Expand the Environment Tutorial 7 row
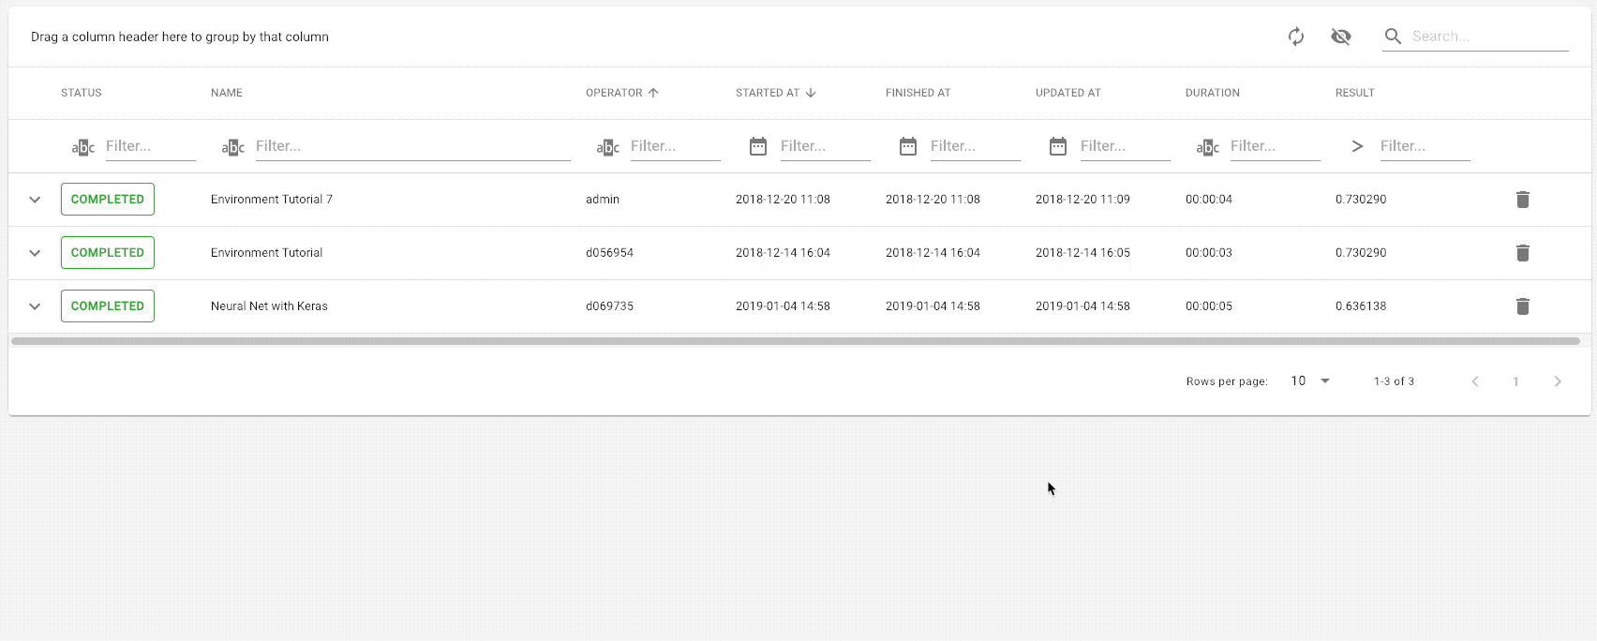This screenshot has width=1597, height=641. pos(35,200)
